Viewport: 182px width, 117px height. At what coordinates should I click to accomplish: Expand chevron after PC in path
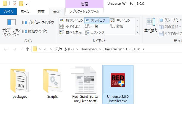click(51, 49)
